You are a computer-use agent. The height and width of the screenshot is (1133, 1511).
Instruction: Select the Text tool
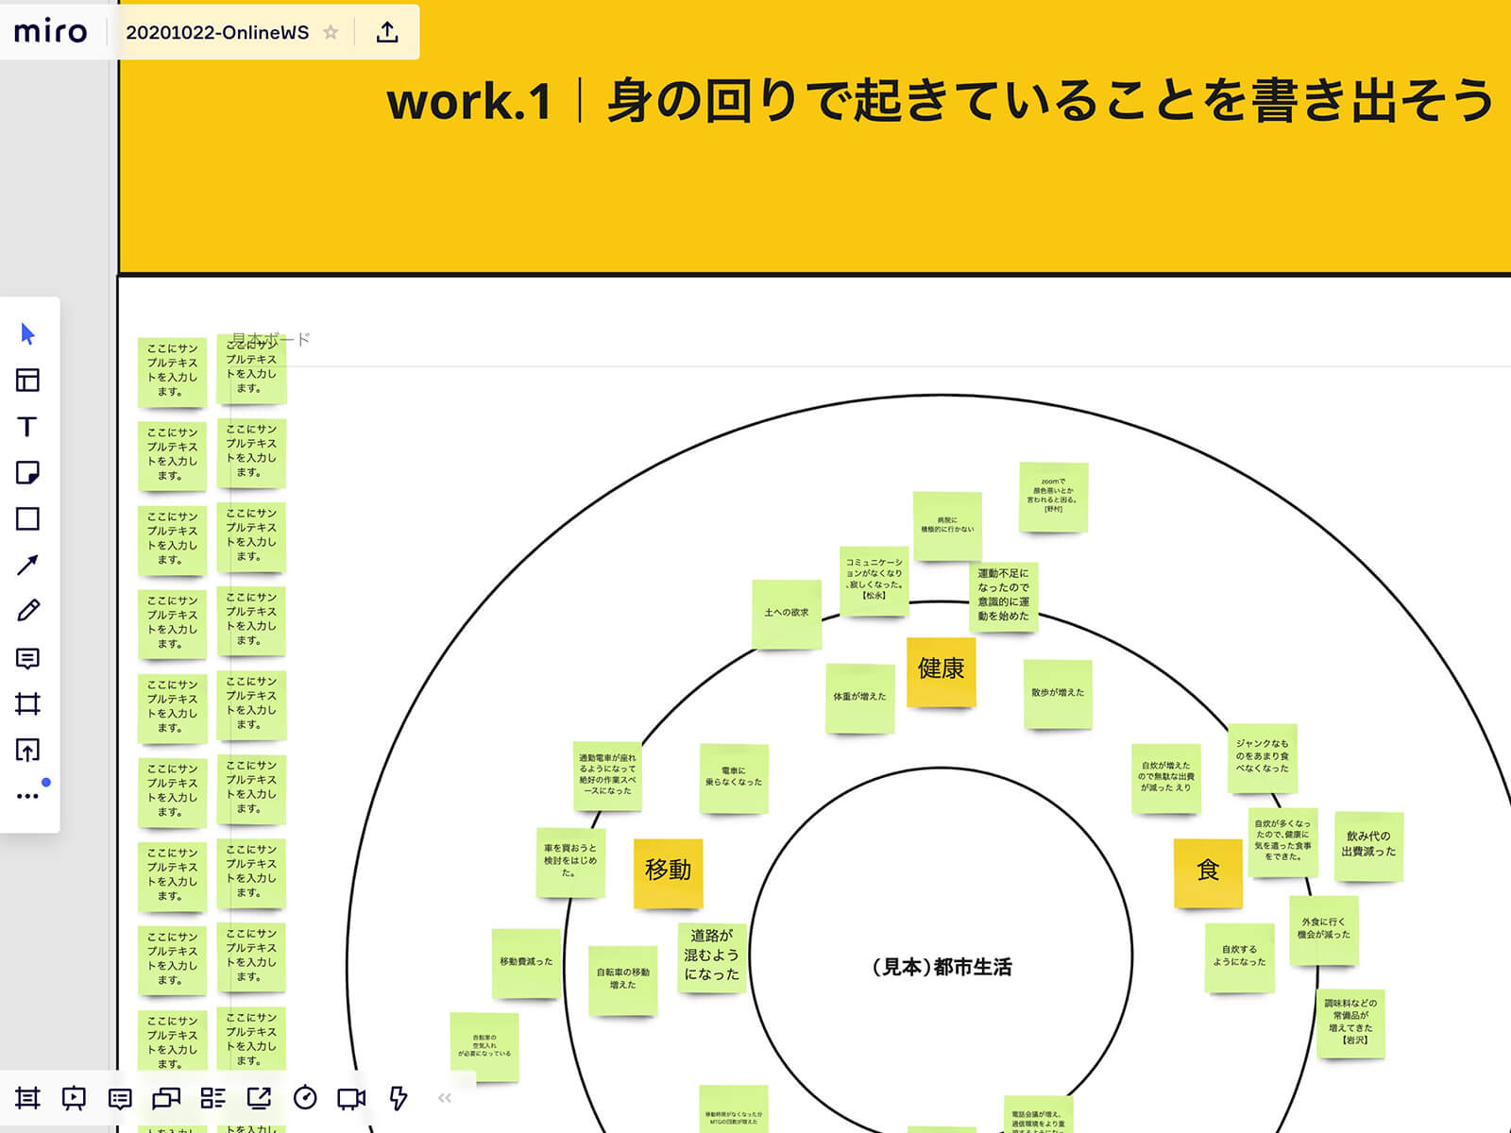click(x=27, y=427)
